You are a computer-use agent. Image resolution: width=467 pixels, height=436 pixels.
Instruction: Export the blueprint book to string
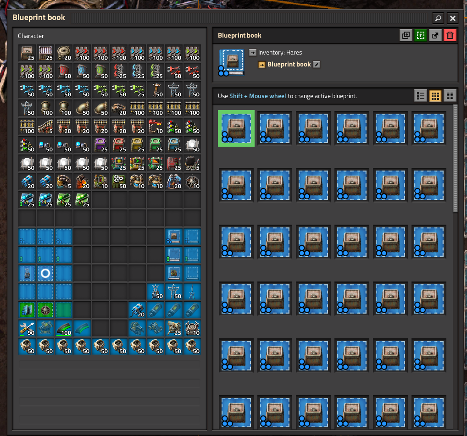pos(435,35)
